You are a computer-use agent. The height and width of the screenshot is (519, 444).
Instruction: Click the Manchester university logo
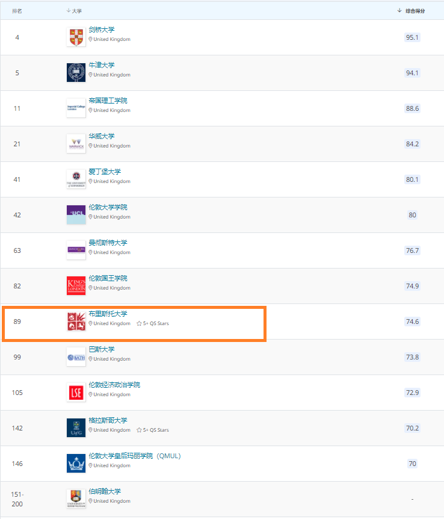point(76,250)
